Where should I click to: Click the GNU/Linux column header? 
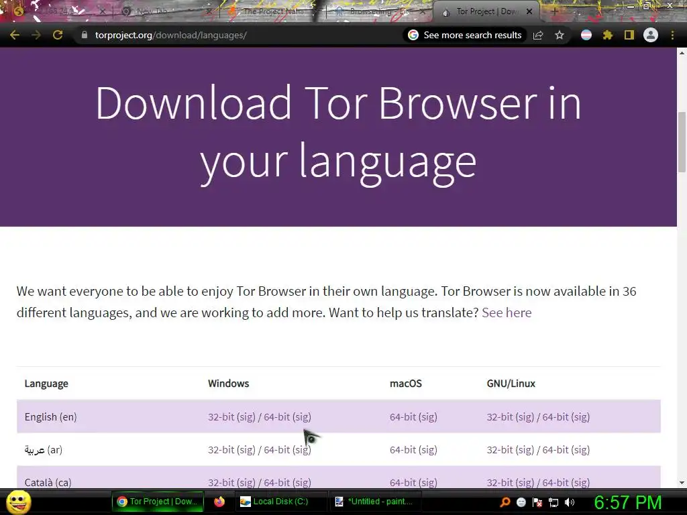coord(511,384)
